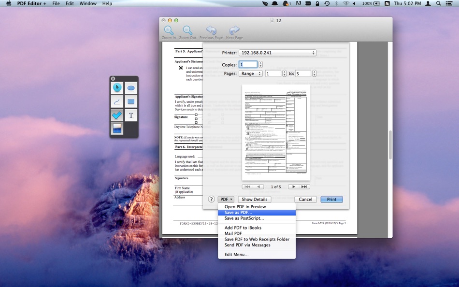Select the image insert tool
Screen dimensions: 459x287
pyautogui.click(x=117, y=129)
